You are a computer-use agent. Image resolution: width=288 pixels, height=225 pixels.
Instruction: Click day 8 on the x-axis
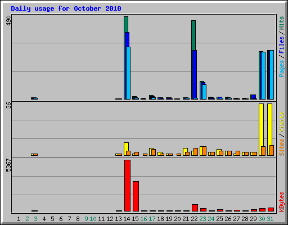pyautogui.click(x=78, y=219)
